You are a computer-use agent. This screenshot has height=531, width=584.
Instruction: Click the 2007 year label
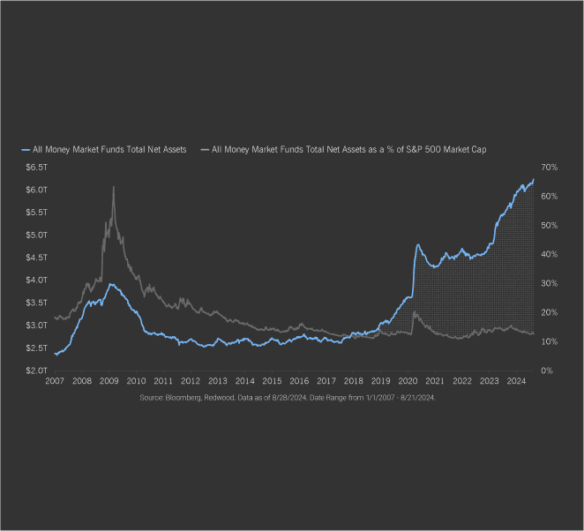coord(55,381)
